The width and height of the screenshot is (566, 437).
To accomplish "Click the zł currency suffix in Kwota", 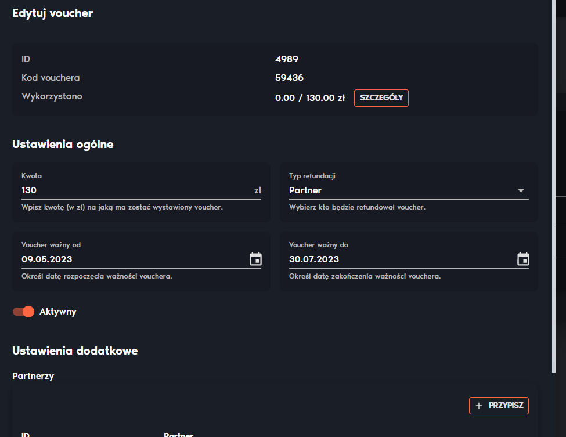I will coord(258,190).
